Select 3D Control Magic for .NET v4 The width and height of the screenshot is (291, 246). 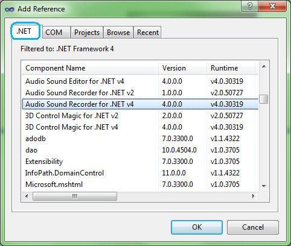(140, 127)
